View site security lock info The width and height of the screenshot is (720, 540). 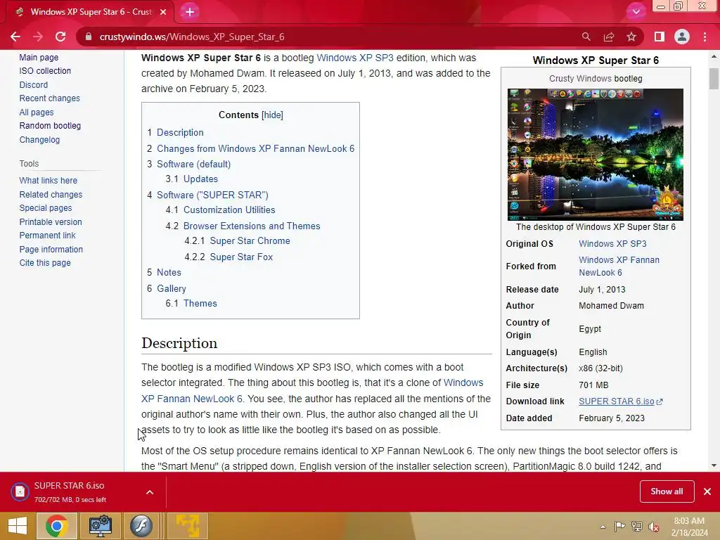[x=89, y=37]
